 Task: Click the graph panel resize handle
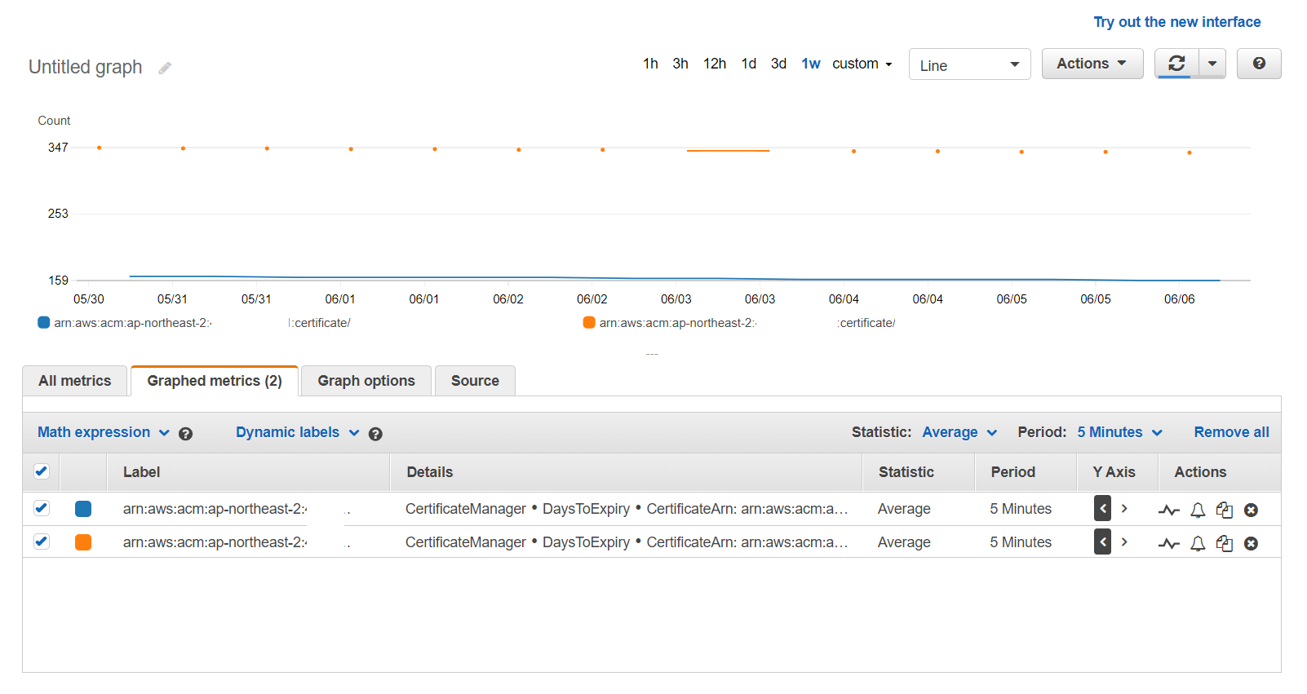click(x=652, y=354)
